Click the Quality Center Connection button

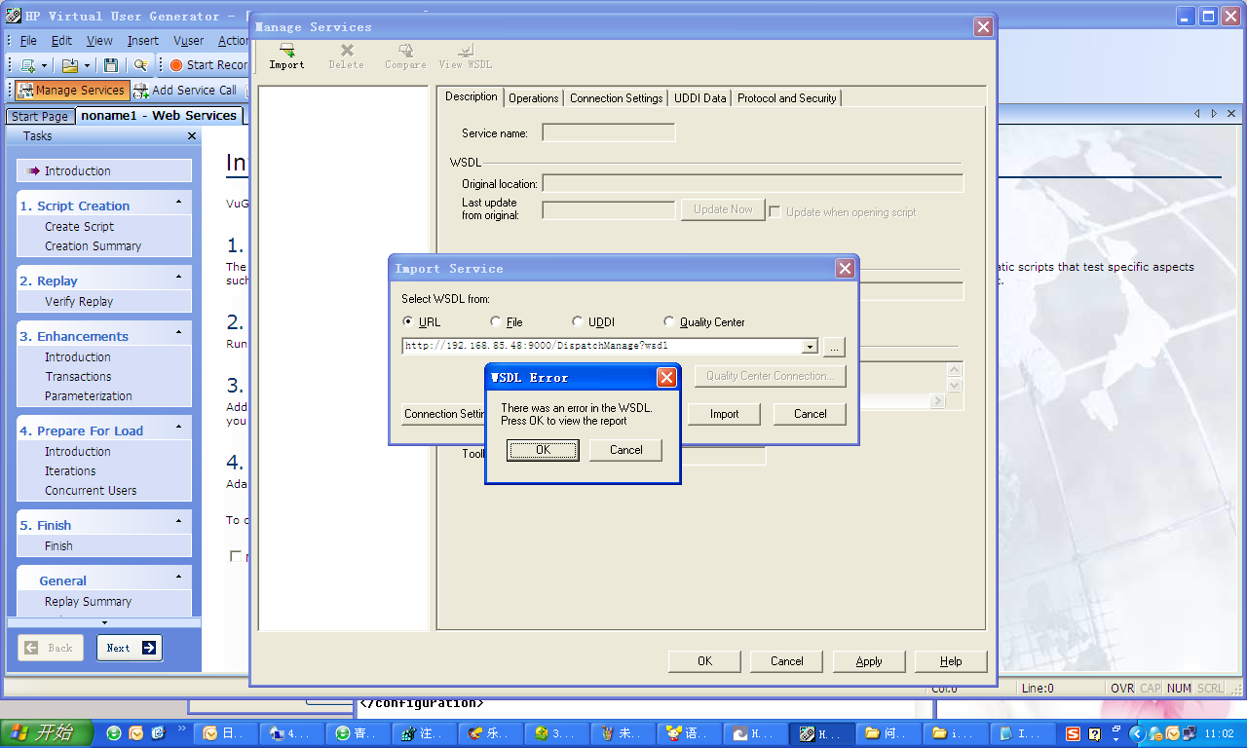(770, 376)
